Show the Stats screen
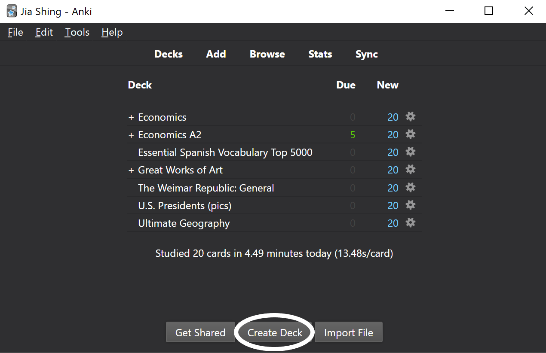The image size is (546, 353). [320, 54]
